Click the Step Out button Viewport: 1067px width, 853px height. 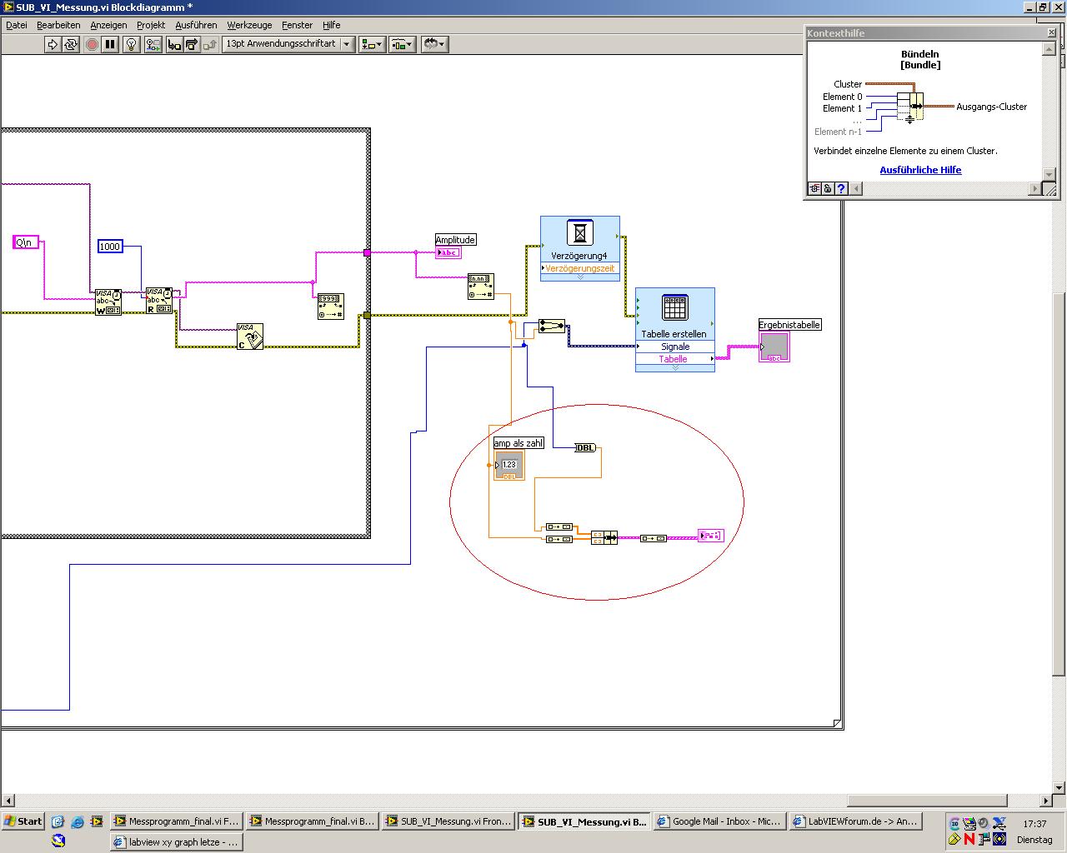210,44
